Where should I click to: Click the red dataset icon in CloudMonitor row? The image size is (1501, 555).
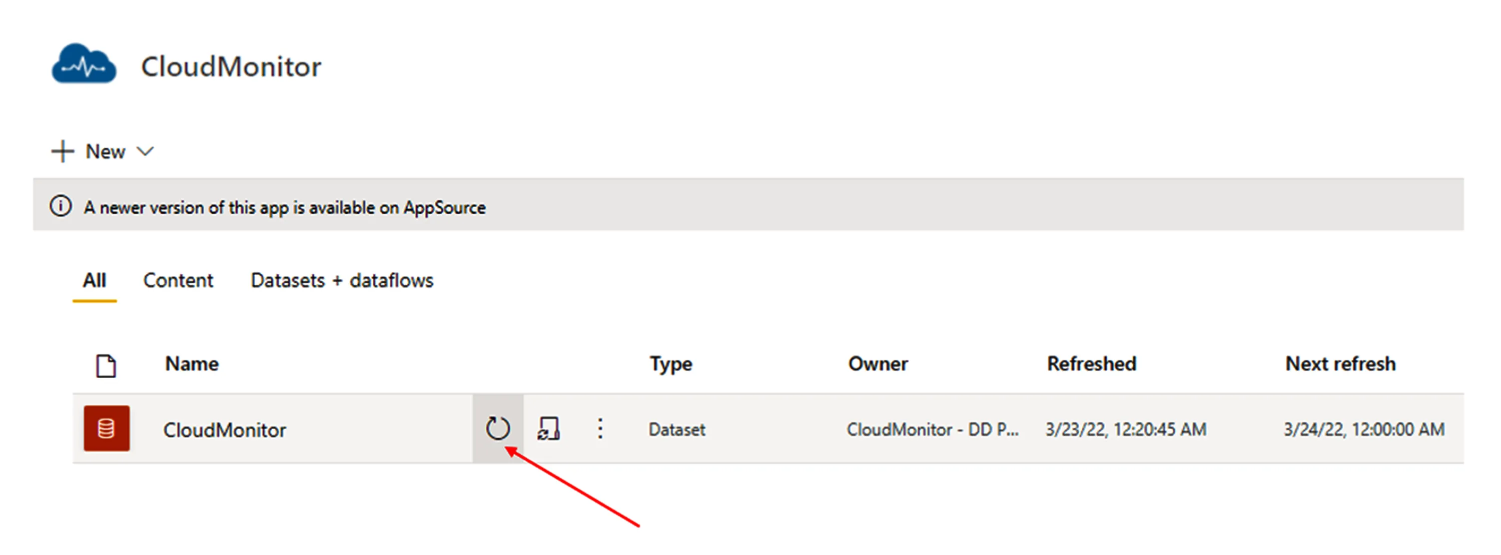pos(107,429)
